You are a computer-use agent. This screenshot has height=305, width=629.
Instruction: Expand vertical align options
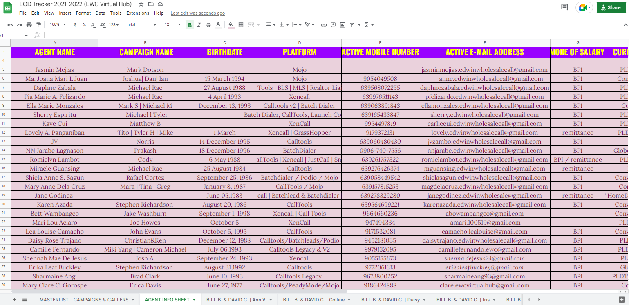pyautogui.click(x=283, y=25)
